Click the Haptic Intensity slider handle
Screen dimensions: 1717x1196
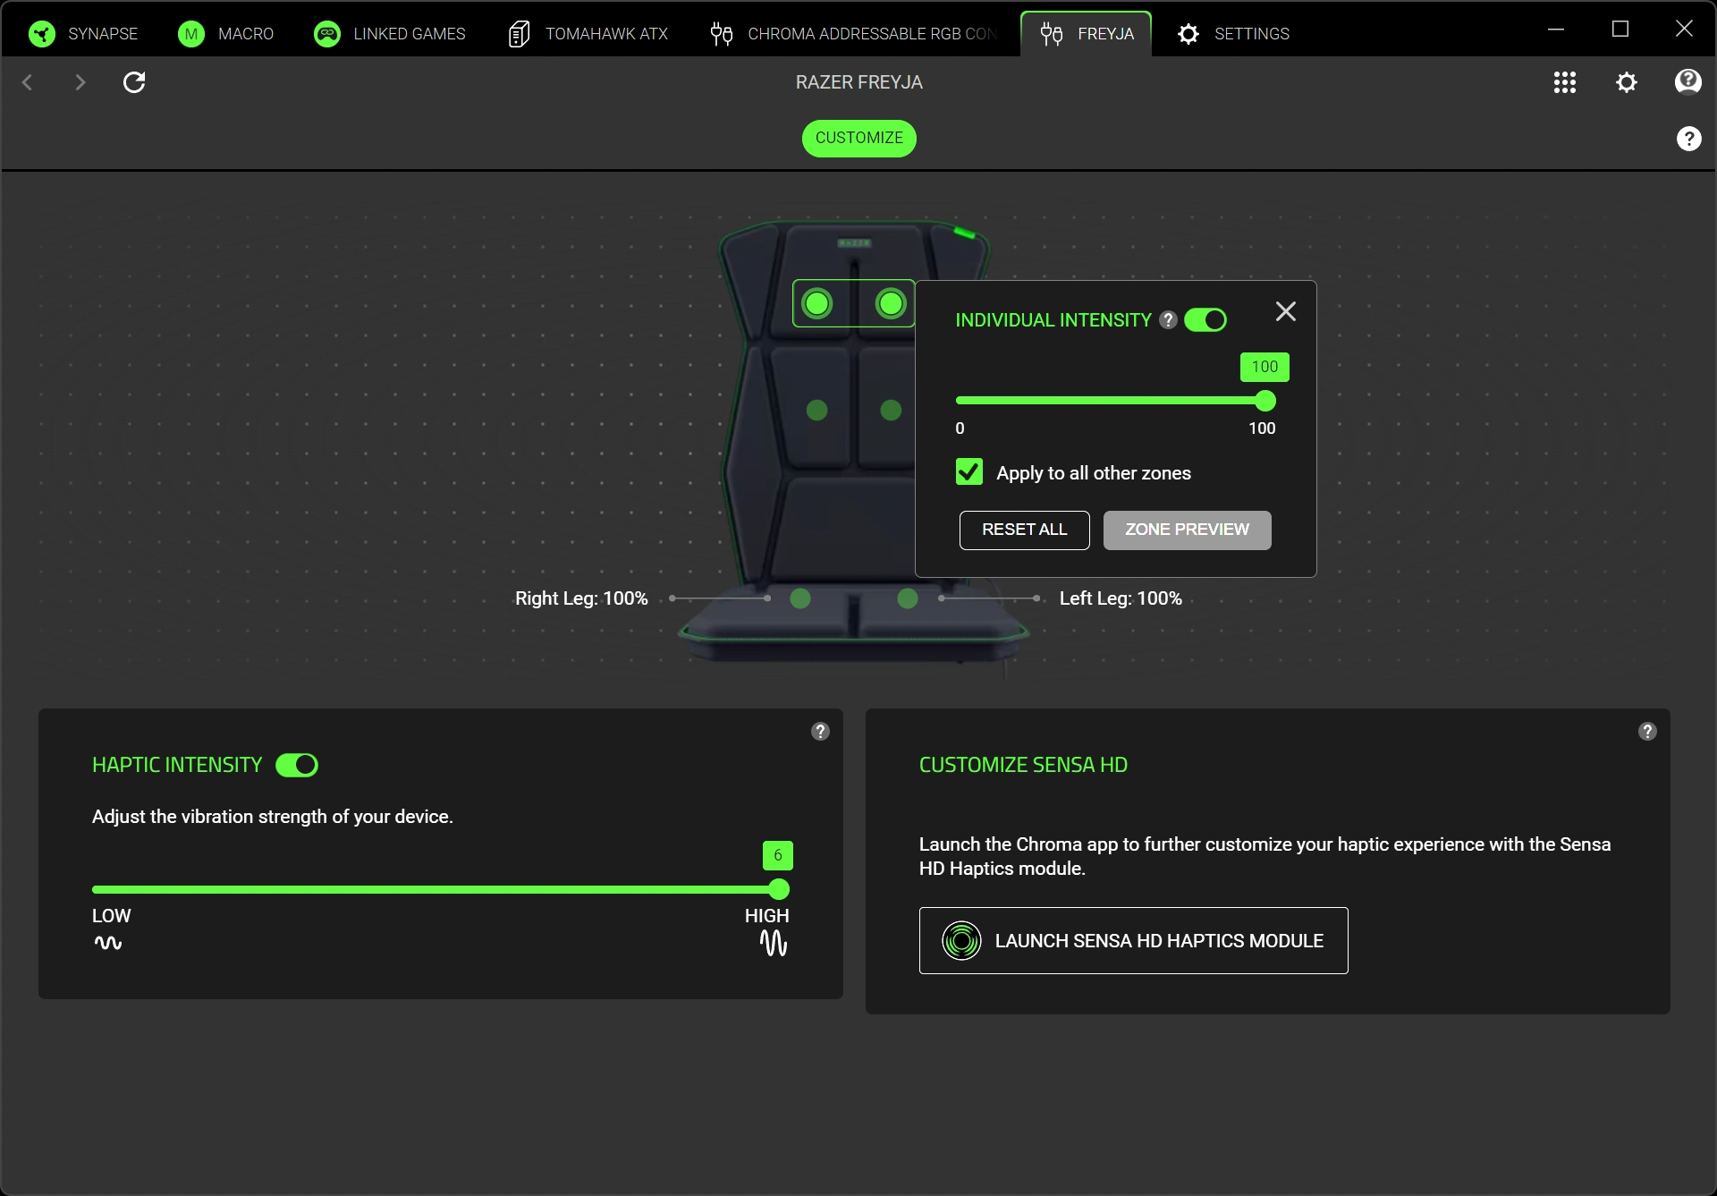coord(779,889)
